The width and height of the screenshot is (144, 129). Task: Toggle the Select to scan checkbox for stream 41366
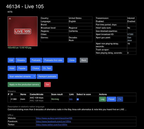click(78, 99)
